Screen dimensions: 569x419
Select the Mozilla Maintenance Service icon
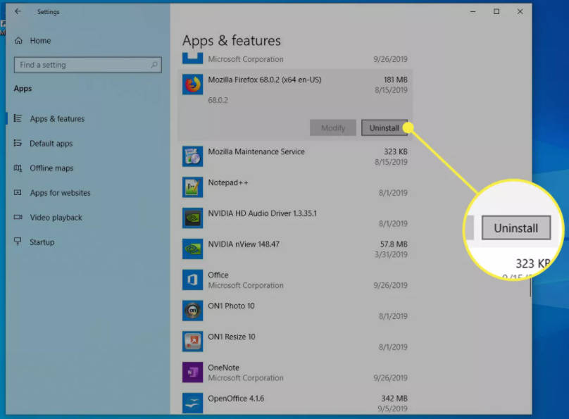(192, 156)
